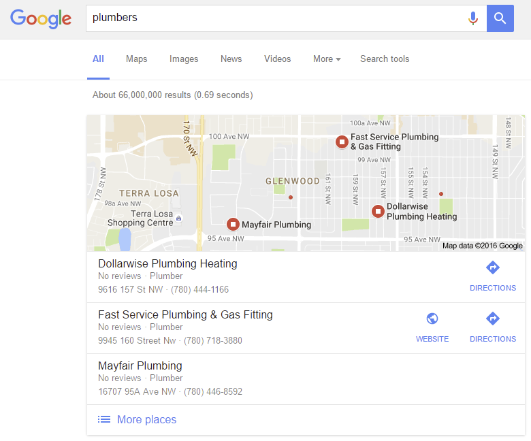Switch to the Maps tab

click(x=136, y=59)
